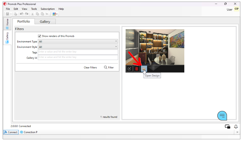243x143 pixels.
Task: Click the screen share monitor icon
Action: [228, 127]
